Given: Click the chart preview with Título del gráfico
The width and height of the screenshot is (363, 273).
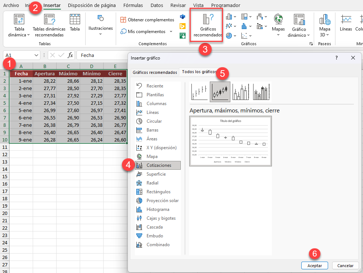Looking at the screenshot, I should coord(230,141).
